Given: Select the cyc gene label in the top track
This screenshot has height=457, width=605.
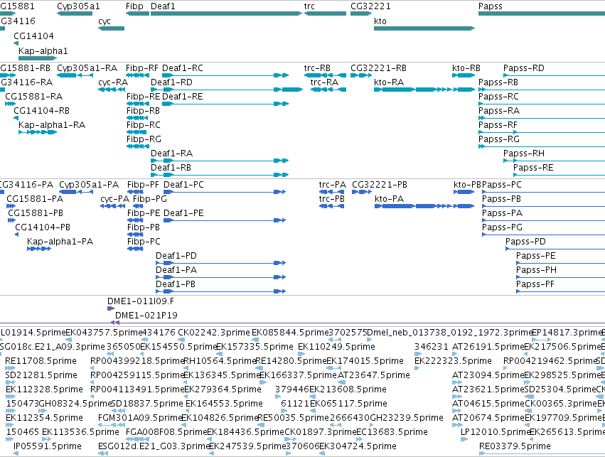Looking at the screenshot, I should pos(105,21).
